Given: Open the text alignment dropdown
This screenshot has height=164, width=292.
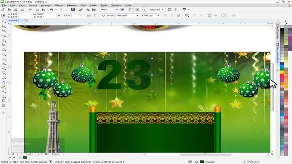Looking at the screenshot, I should tap(187, 15).
